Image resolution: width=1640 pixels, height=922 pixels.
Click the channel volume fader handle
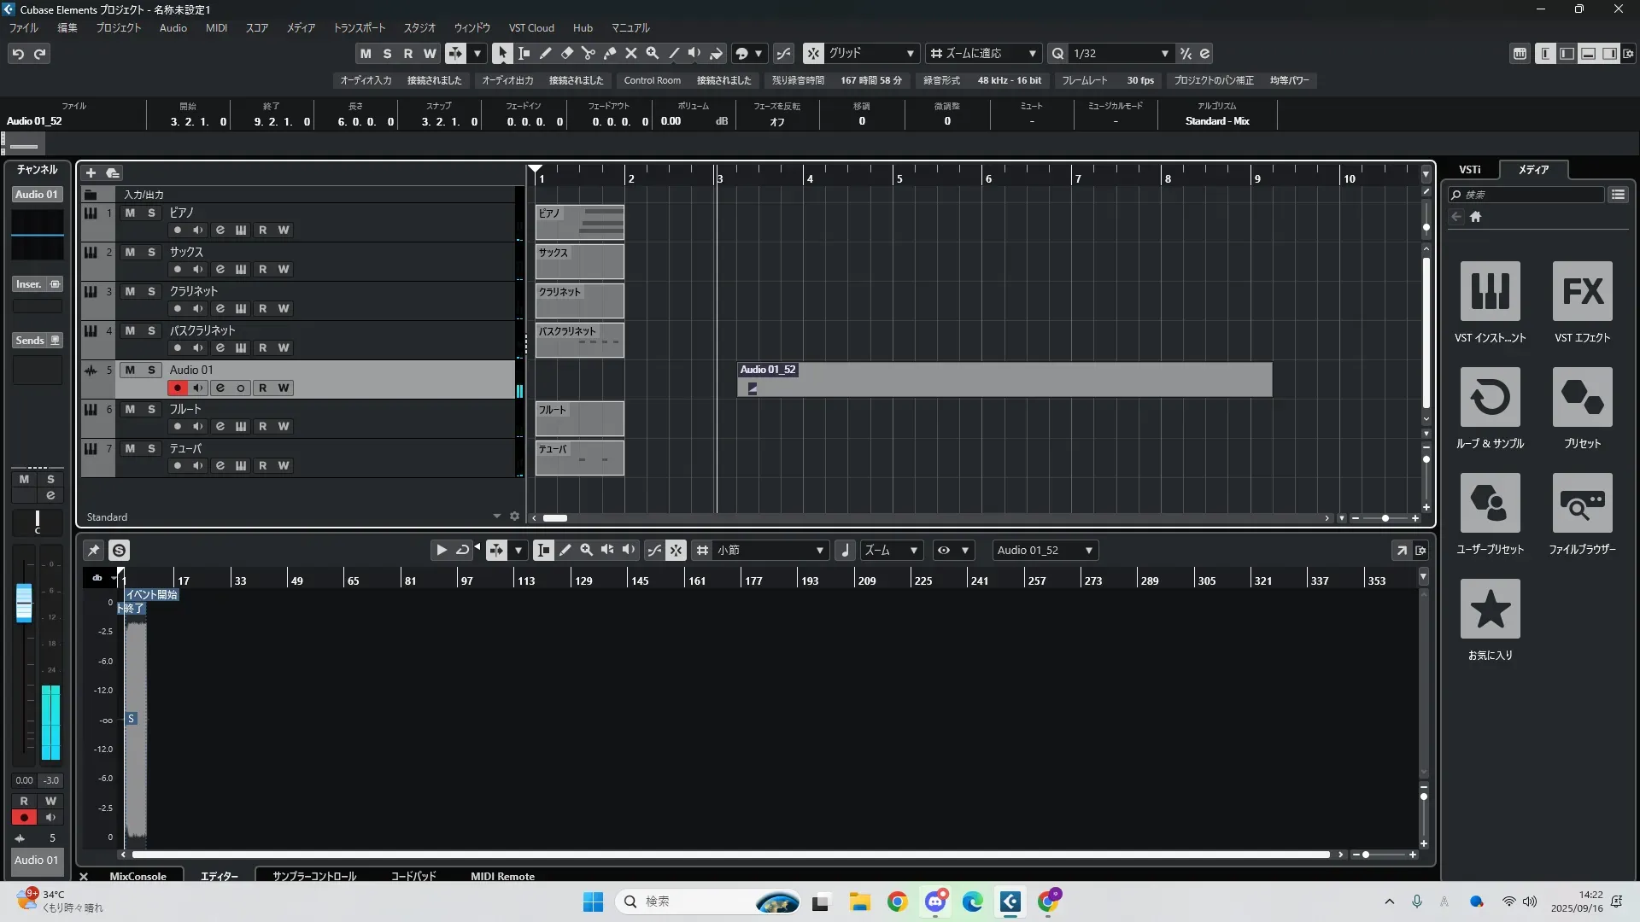[24, 603]
